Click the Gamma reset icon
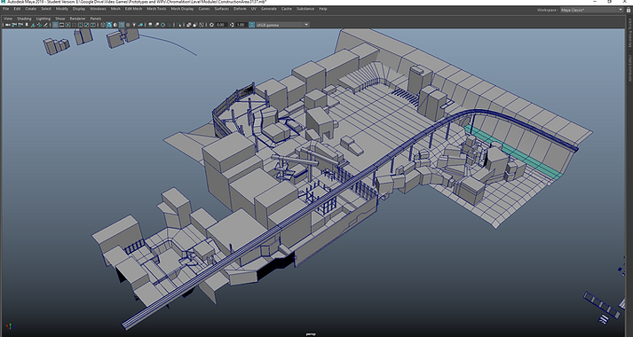 pyautogui.click(x=232, y=25)
